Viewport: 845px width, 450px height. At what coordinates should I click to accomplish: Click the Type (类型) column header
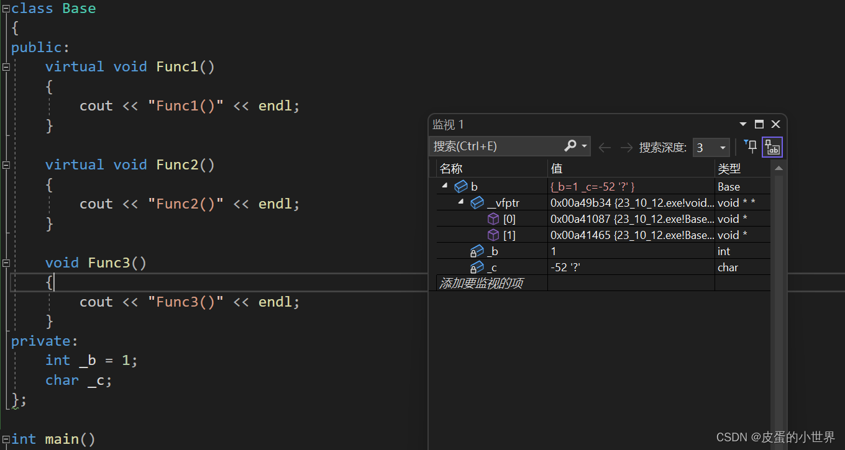(729, 169)
